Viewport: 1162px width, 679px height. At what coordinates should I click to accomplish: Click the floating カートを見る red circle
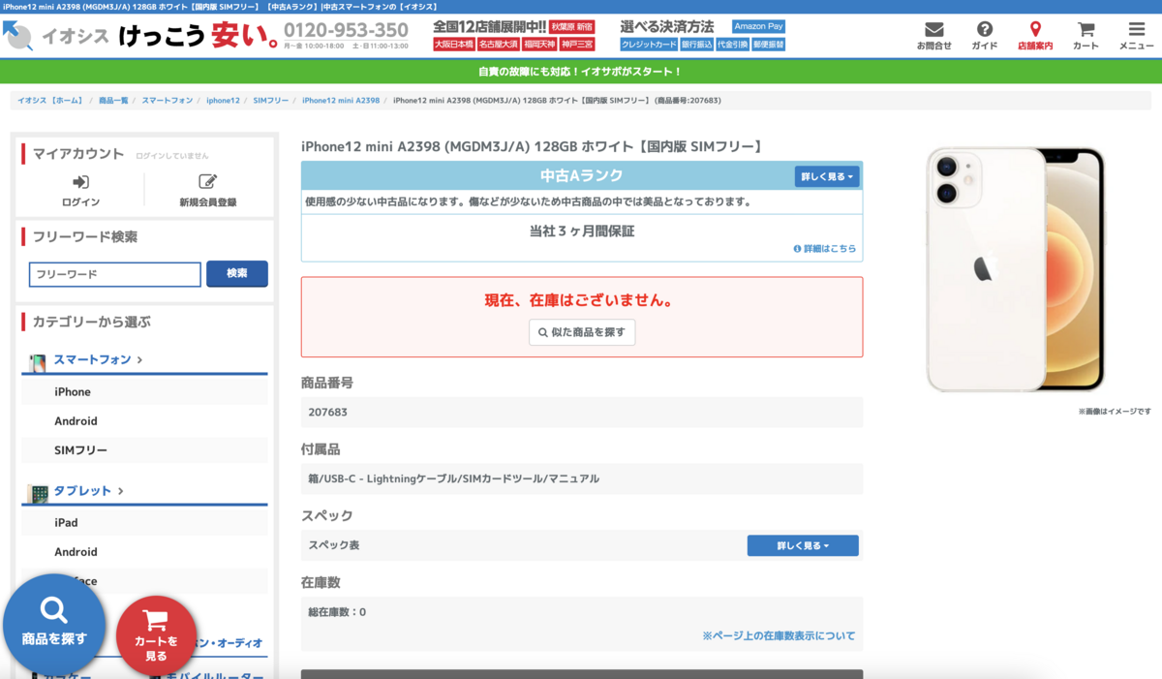156,635
